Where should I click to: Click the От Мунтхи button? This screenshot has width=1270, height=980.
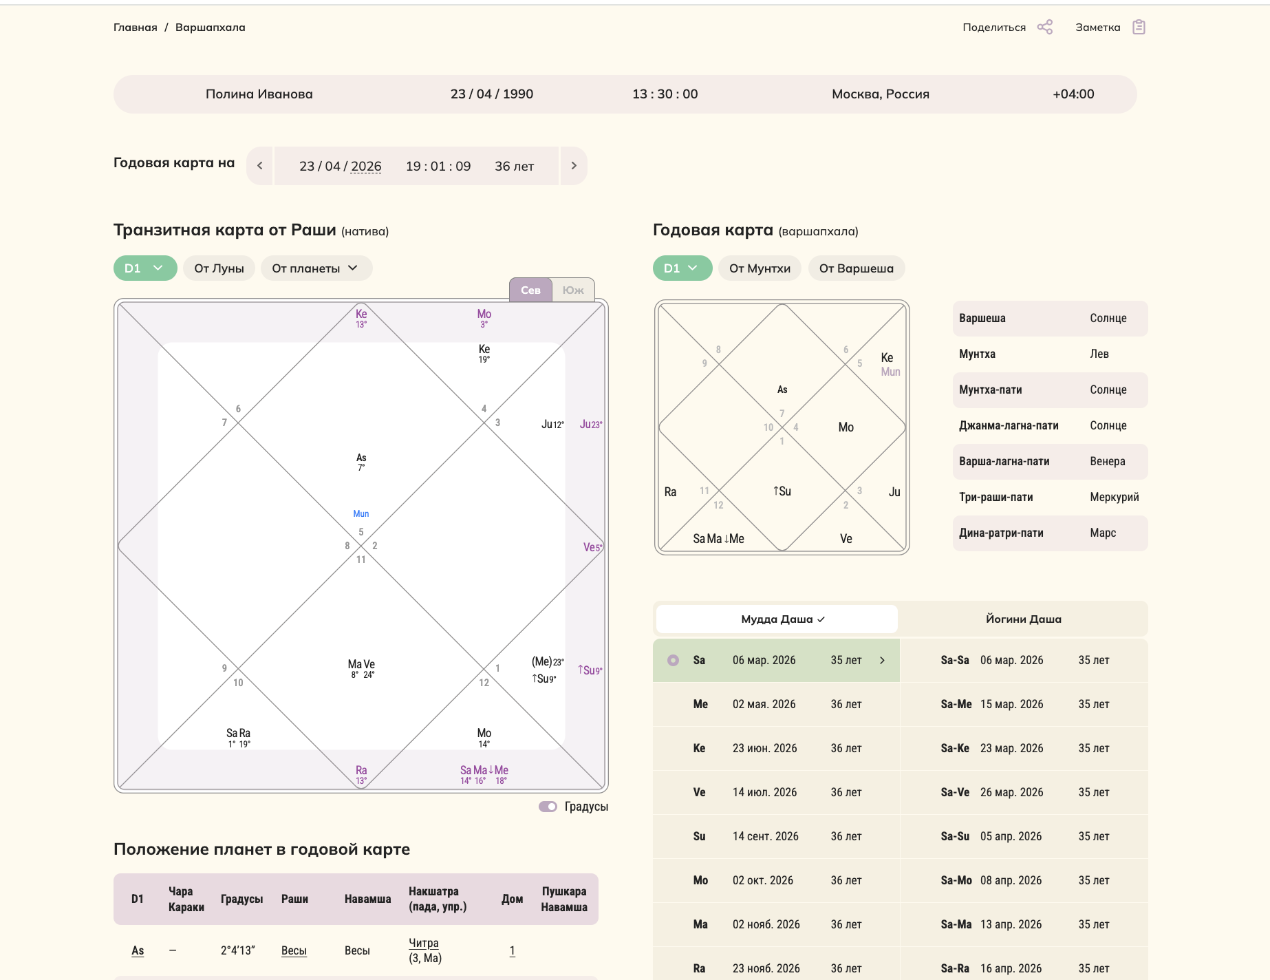(x=760, y=268)
